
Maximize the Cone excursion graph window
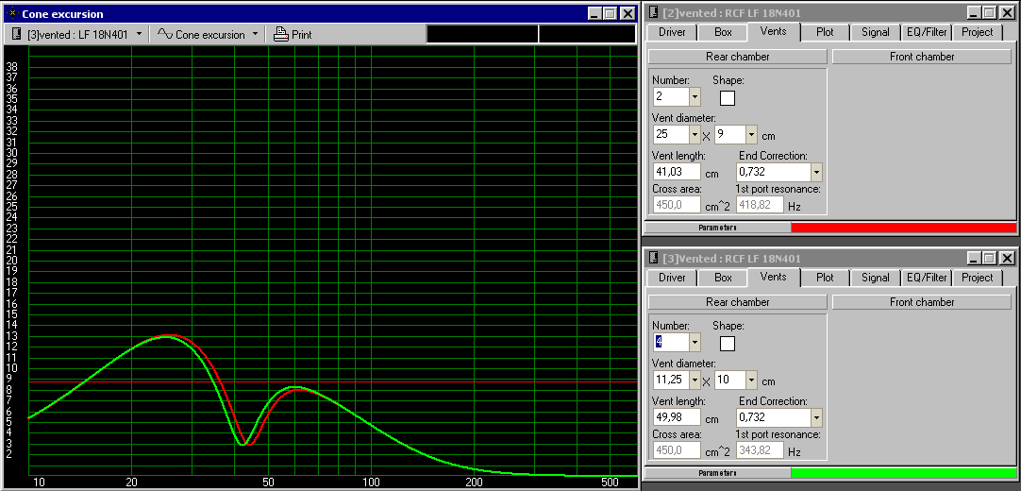coord(610,14)
